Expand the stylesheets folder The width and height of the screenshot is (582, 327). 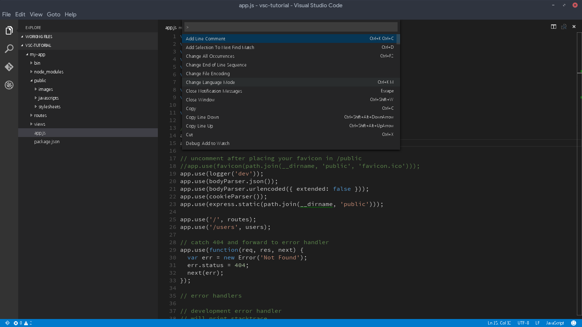[88, 107]
